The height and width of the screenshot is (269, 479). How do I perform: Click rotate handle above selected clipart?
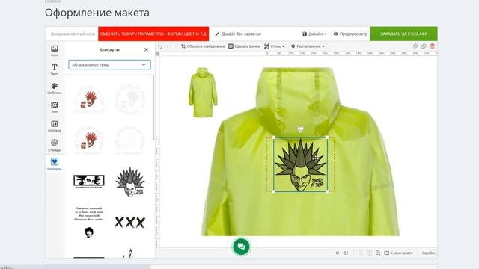click(x=301, y=129)
